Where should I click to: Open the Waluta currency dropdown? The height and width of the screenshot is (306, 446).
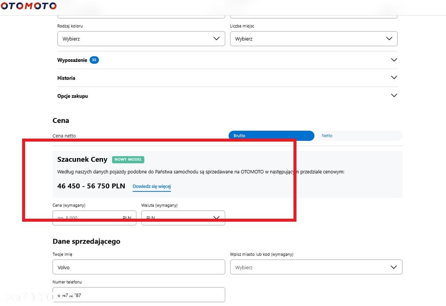pyautogui.click(x=183, y=218)
